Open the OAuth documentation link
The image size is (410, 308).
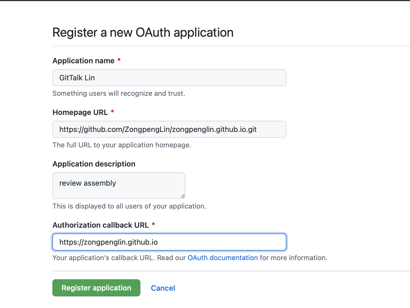223,258
